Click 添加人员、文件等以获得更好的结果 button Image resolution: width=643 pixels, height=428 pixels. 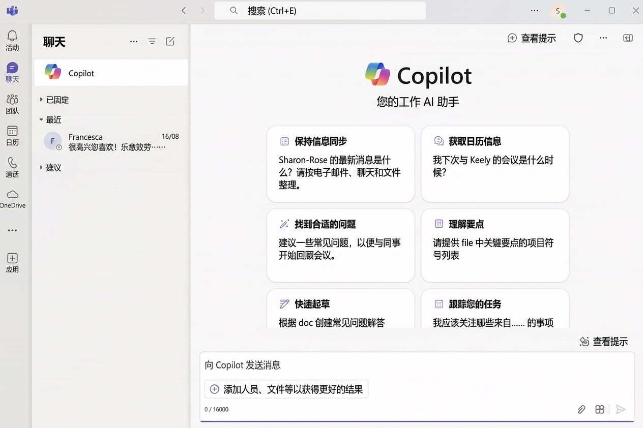[x=286, y=389]
